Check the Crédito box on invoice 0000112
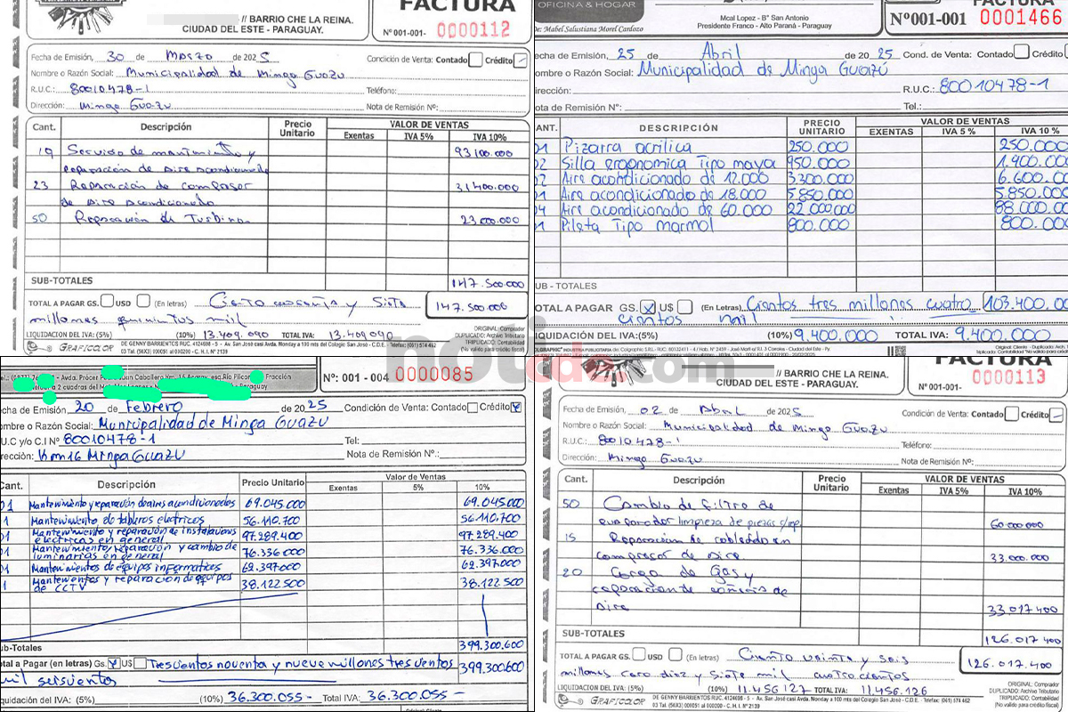The image size is (1068, 712). click(x=522, y=60)
